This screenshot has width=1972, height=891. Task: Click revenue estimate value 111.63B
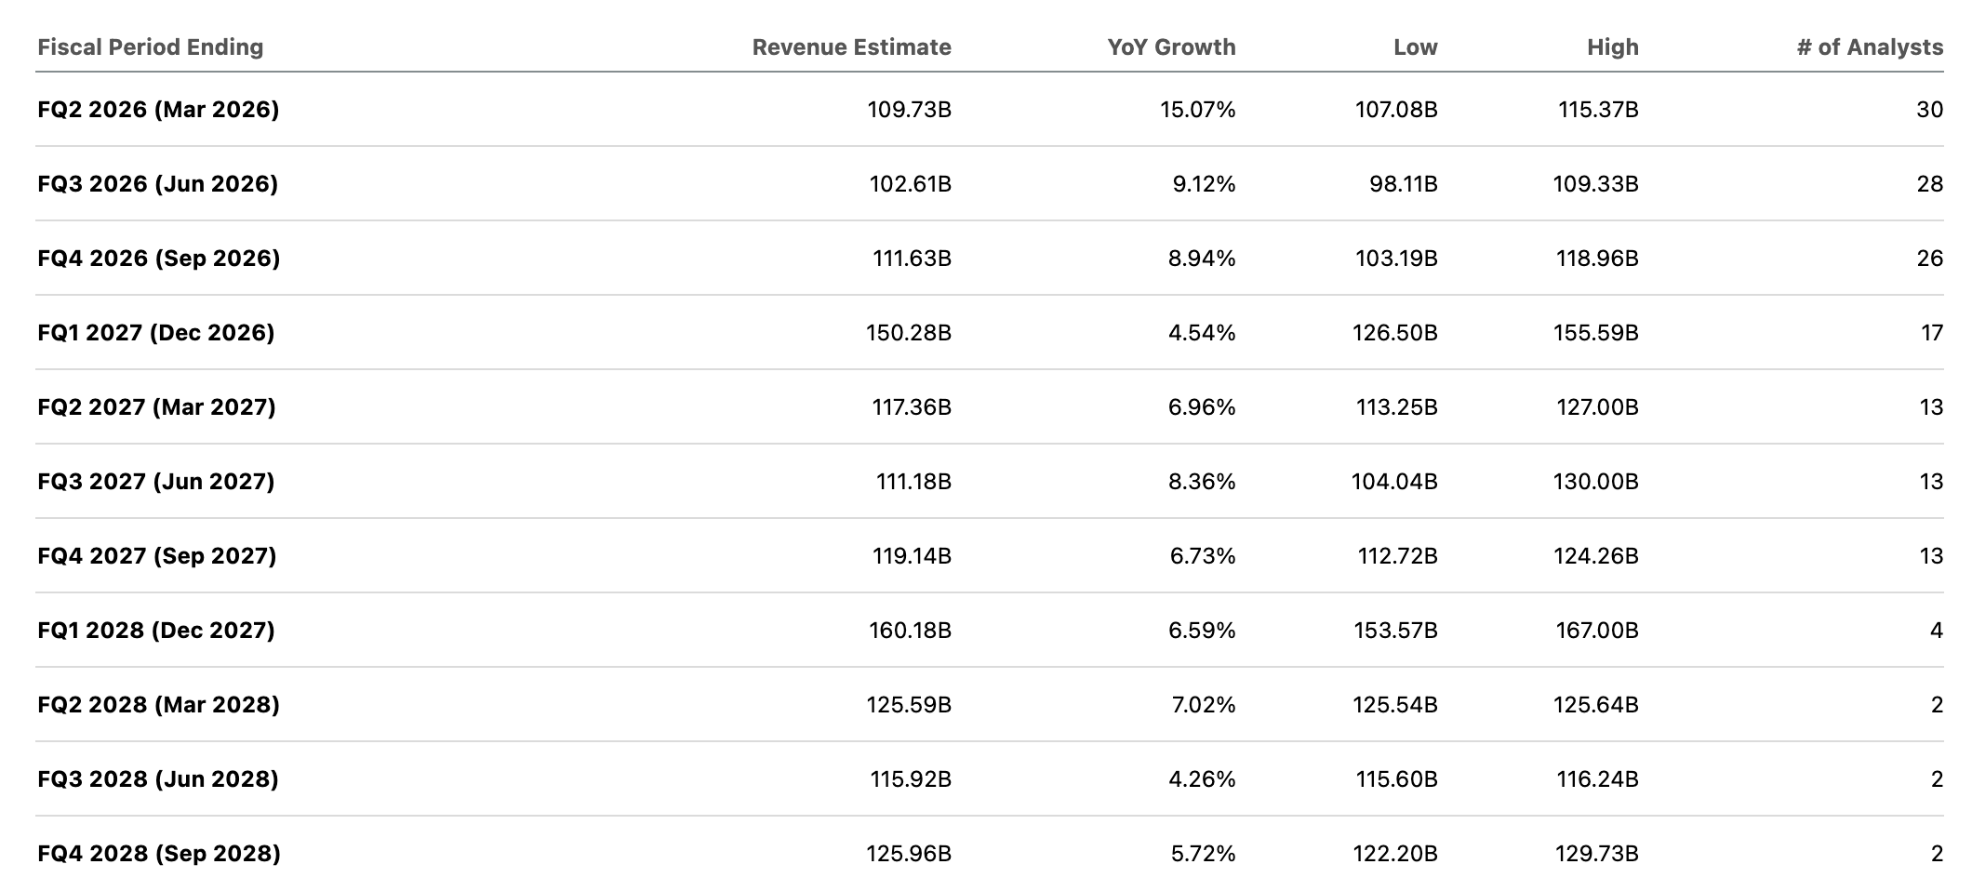(x=912, y=259)
